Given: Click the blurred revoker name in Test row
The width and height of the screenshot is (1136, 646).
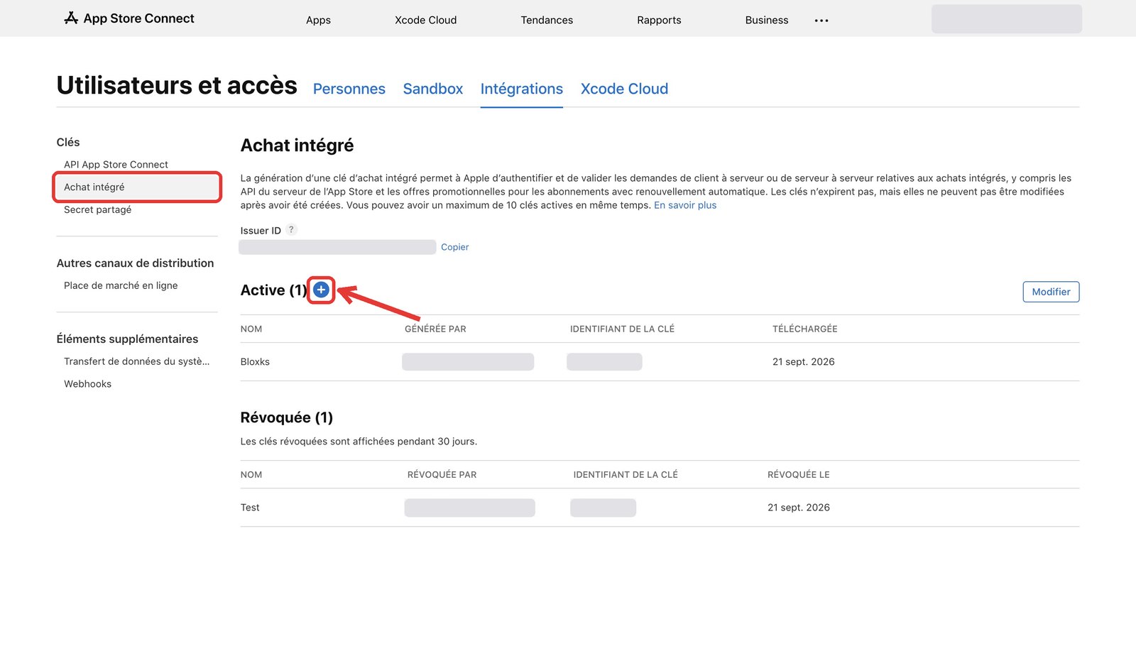Looking at the screenshot, I should (469, 508).
